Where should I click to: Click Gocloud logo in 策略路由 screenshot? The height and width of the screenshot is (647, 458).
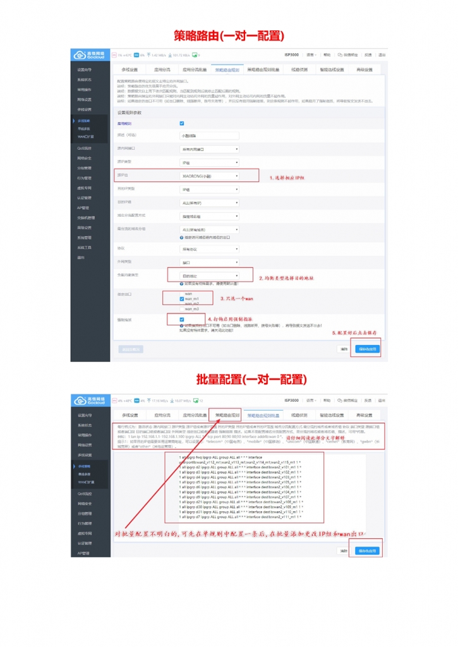point(90,55)
